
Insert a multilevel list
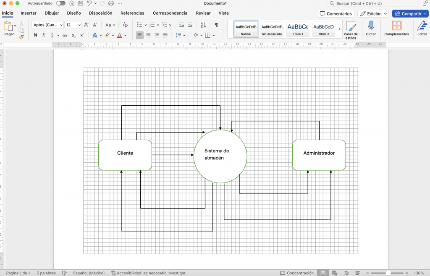pos(165,25)
